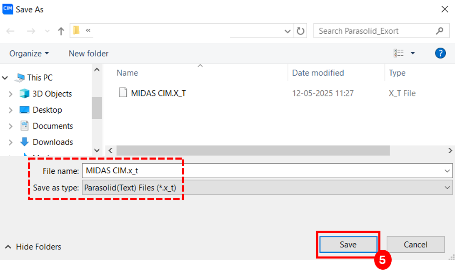Select This PC in the navigation tree
Image resolution: width=455 pixels, height=271 pixels.
[40, 78]
